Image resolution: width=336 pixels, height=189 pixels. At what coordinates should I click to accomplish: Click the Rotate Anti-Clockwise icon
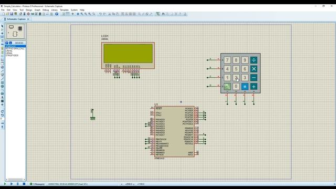click(x=2, y=115)
